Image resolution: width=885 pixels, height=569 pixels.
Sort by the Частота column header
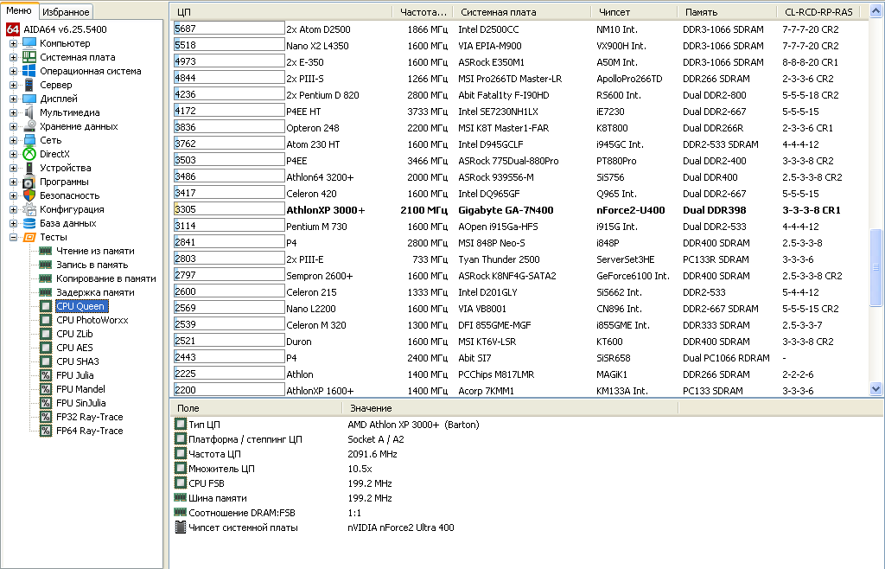pos(422,12)
